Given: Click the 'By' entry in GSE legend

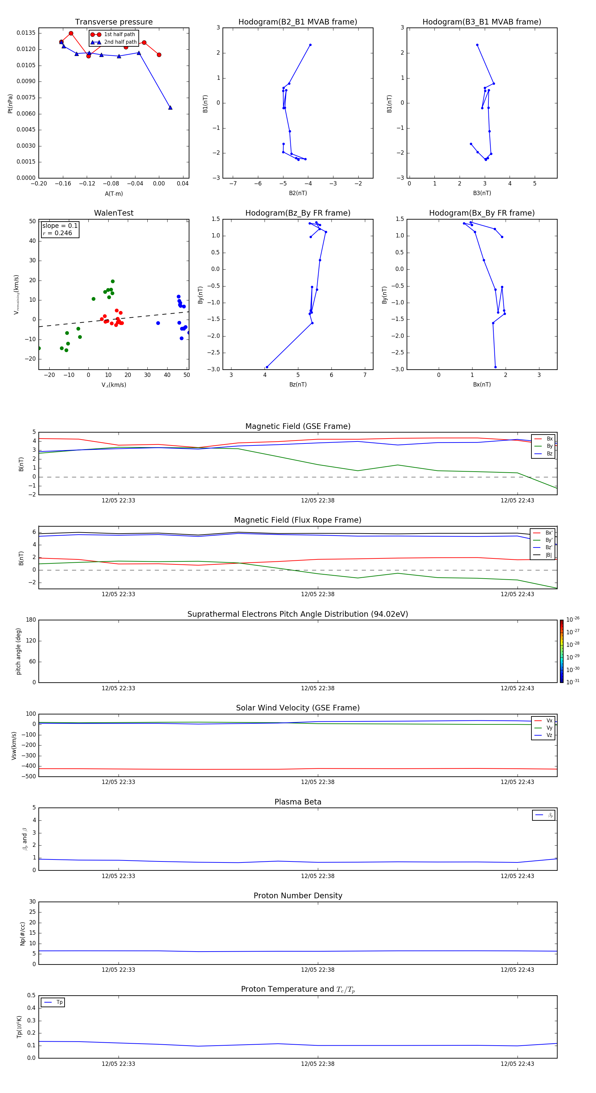Looking at the screenshot, I should [543, 446].
